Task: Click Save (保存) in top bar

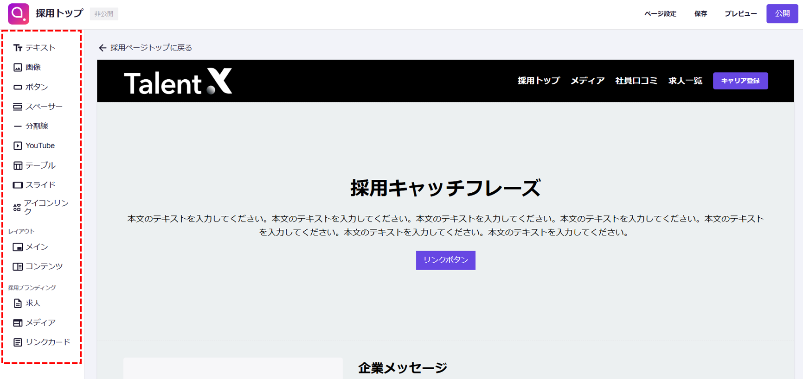Action: click(700, 14)
